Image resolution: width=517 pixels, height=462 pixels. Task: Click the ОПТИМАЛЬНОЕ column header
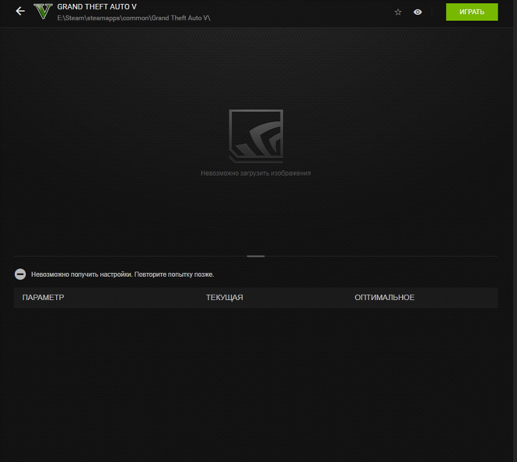point(385,297)
